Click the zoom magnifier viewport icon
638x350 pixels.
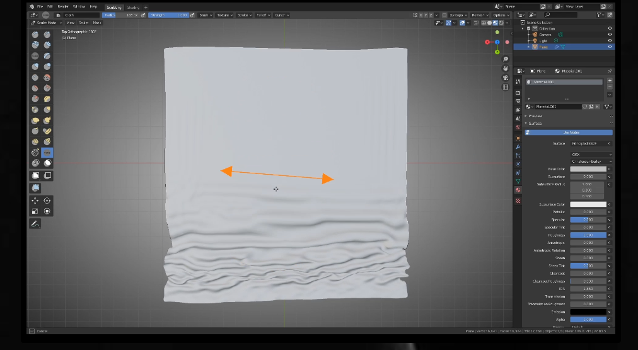pos(506,59)
